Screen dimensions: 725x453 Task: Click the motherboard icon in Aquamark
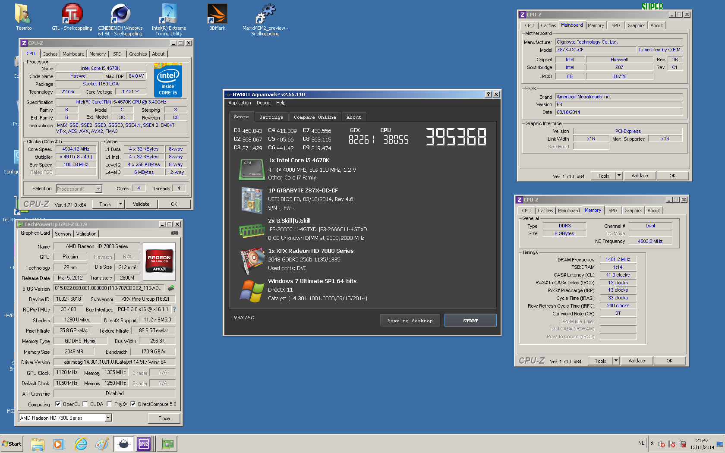pos(252,200)
